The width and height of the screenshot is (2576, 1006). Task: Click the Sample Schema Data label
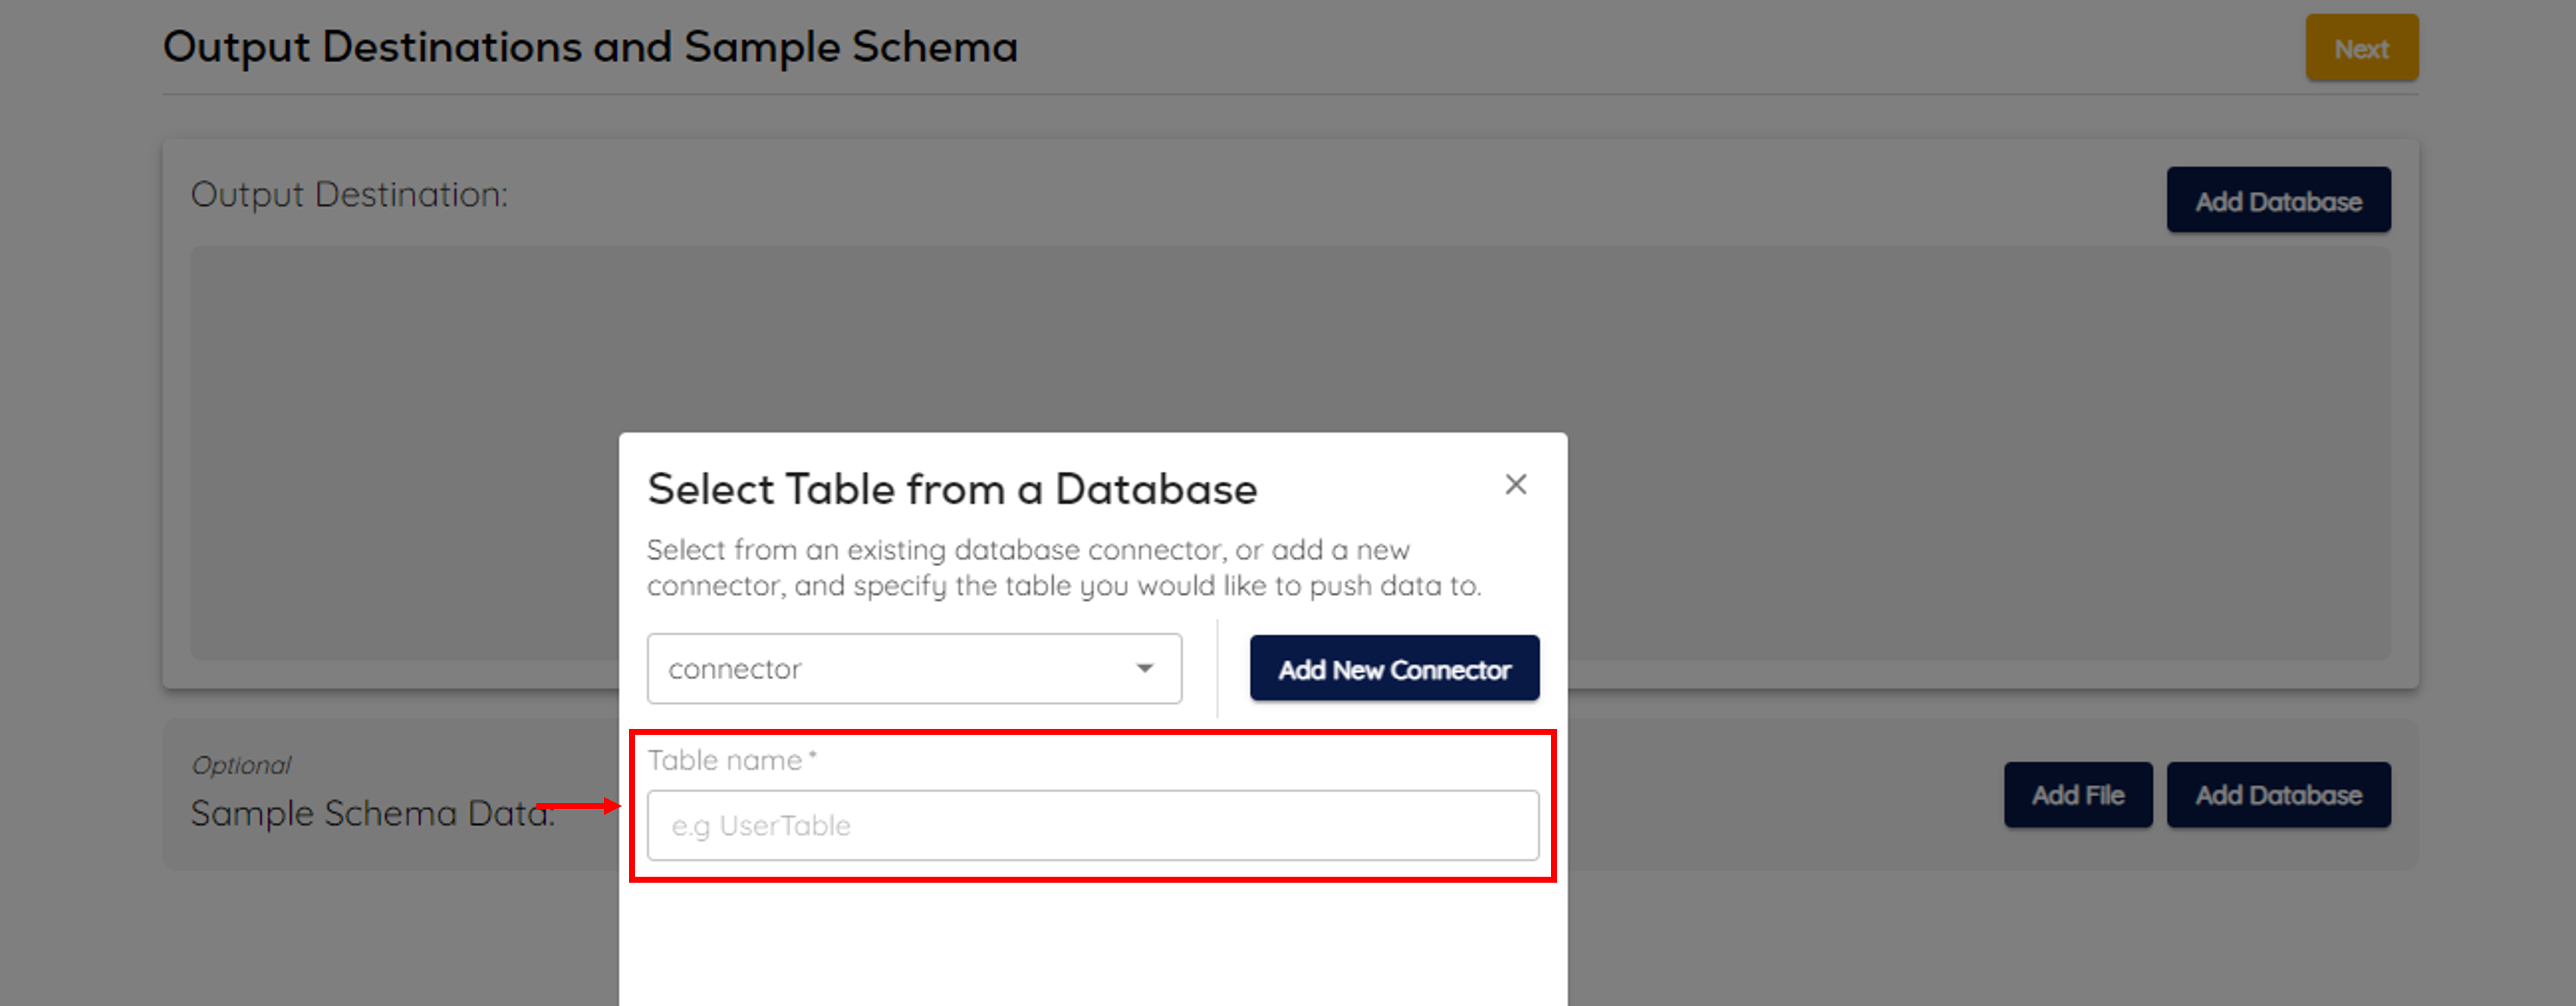coord(371,814)
